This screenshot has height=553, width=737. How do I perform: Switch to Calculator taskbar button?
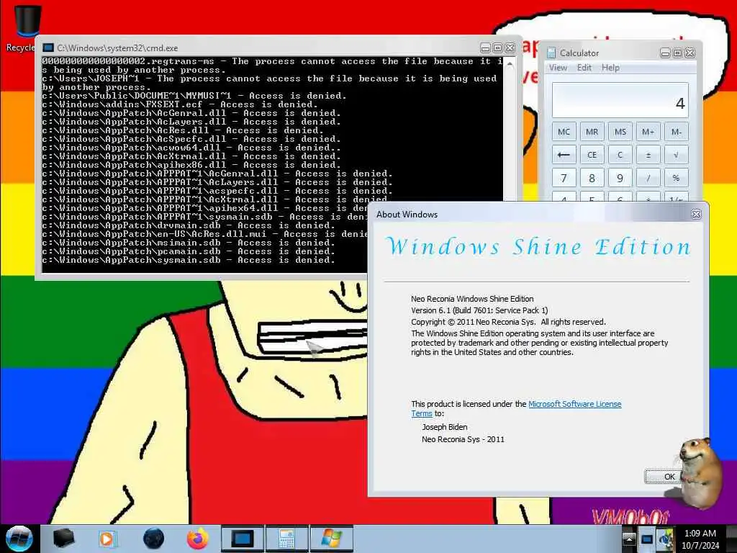286,539
